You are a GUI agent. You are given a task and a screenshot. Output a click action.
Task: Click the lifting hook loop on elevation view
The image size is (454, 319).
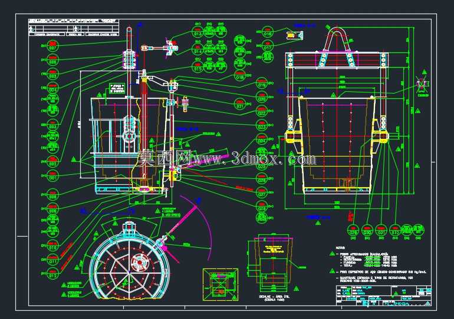[x=337, y=39]
